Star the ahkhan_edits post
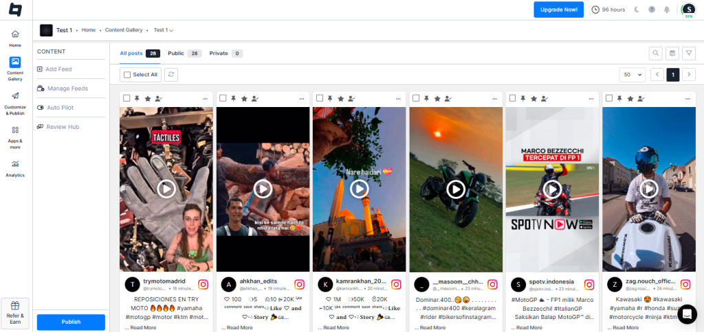Viewport: 704px width, 332px height. (x=244, y=99)
